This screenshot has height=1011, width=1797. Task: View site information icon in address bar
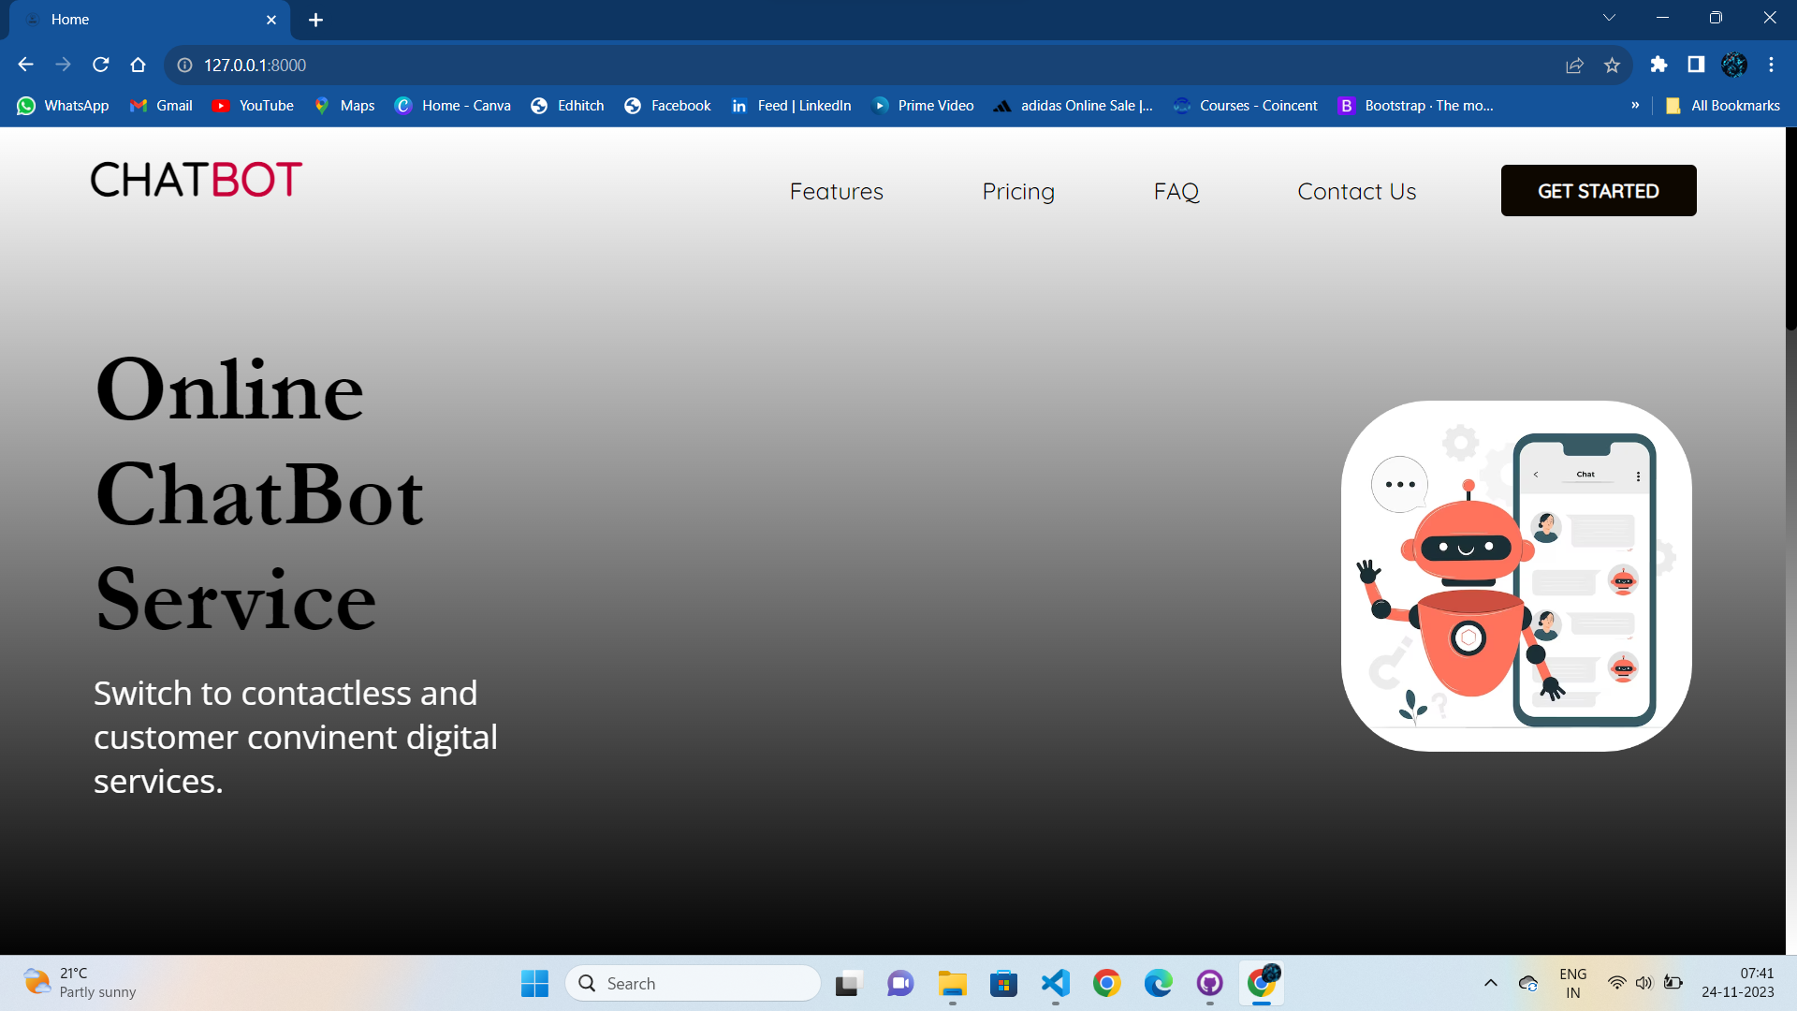point(185,65)
